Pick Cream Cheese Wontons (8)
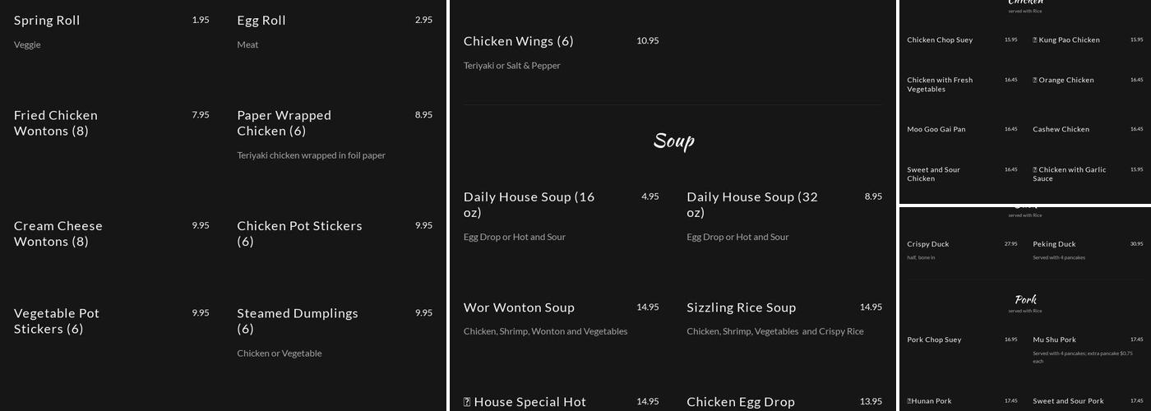The width and height of the screenshot is (1151, 411). tap(58, 233)
